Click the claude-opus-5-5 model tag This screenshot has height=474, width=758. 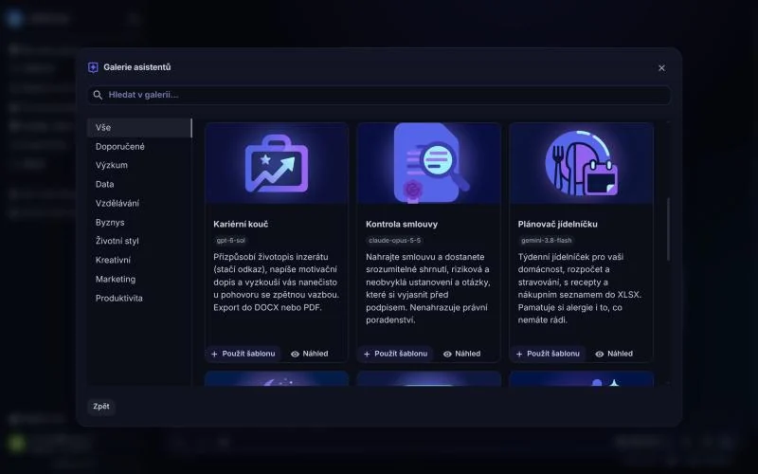click(x=394, y=241)
